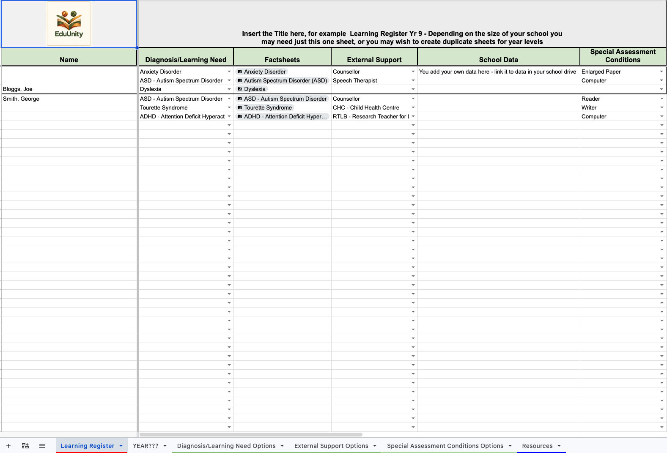Open the YEAR??? tab menu arrow
Image resolution: width=667 pixels, height=453 pixels.
pyautogui.click(x=165, y=446)
